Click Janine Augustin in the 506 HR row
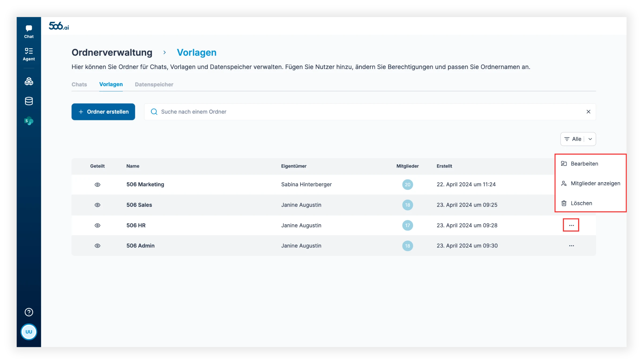This screenshot has height=364, width=643. tap(301, 225)
